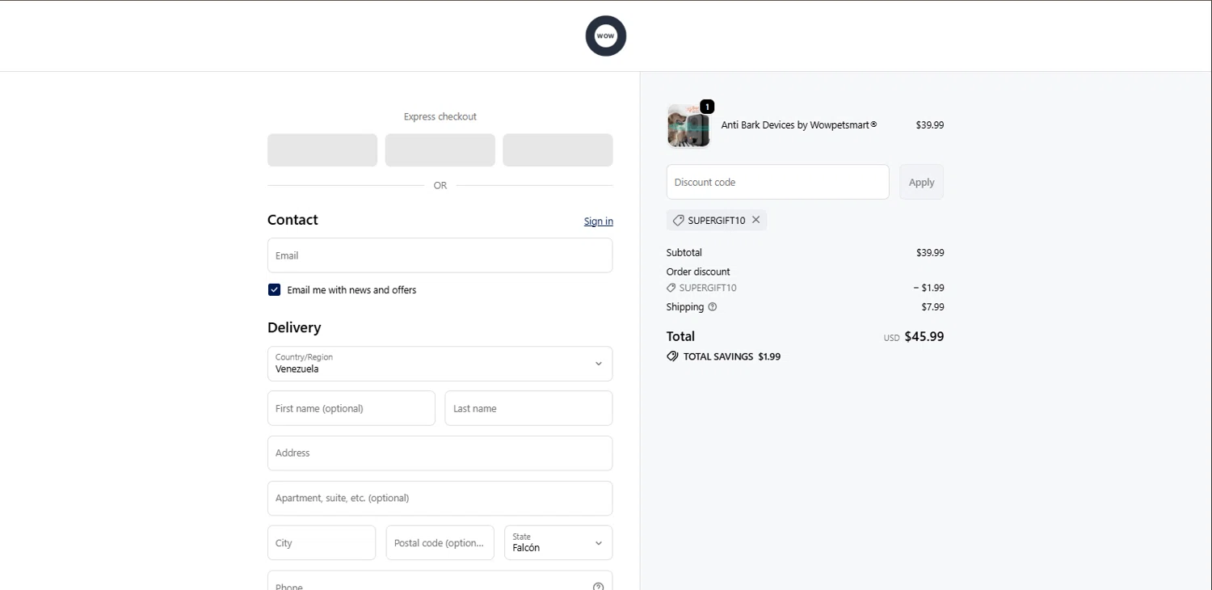Screen dimensions: 1212x590
Task: Click the City input field
Action: [x=322, y=543]
